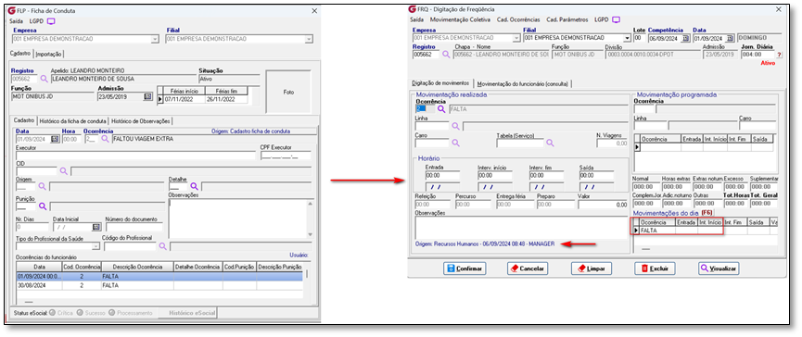Click the Confirmar button

pos(465,268)
